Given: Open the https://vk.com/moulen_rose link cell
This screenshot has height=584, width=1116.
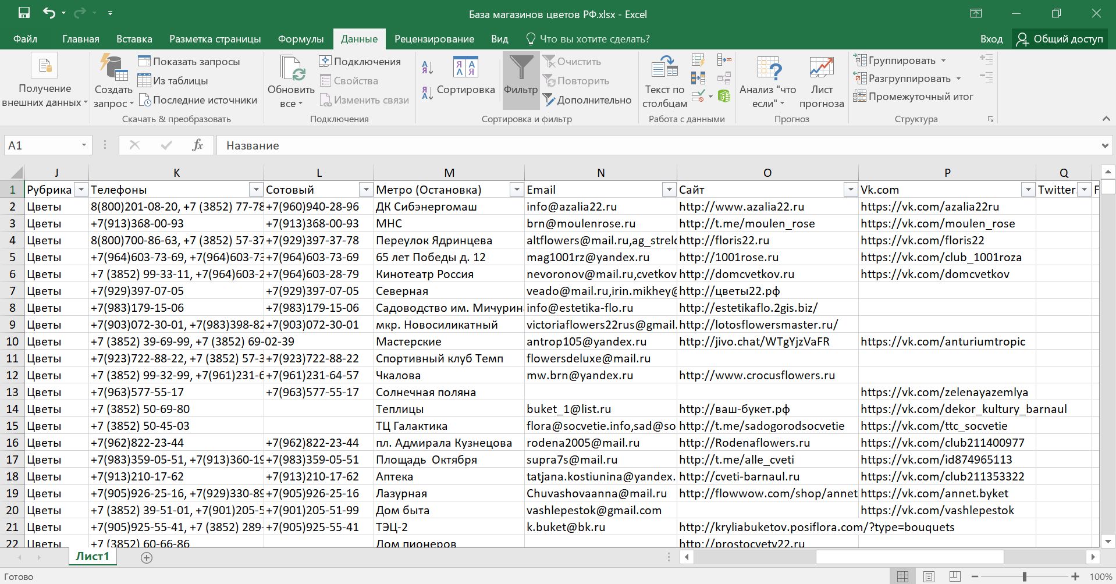Looking at the screenshot, I should pos(937,223).
